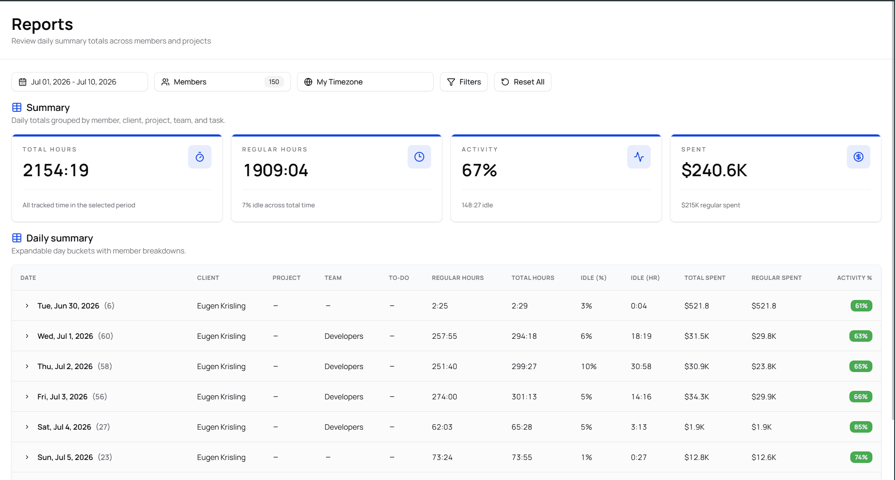Expand the Wed, Jul 1, 2026 row
895x480 pixels.
pyautogui.click(x=27, y=336)
